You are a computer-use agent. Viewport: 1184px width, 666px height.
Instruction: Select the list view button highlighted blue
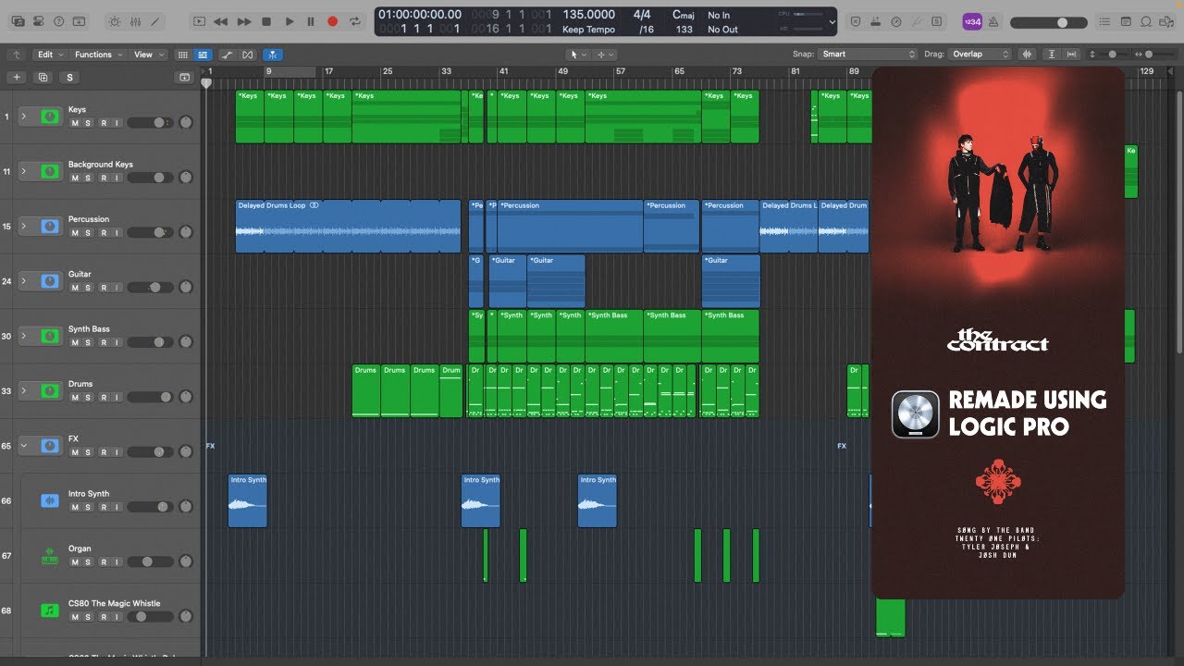click(x=203, y=55)
